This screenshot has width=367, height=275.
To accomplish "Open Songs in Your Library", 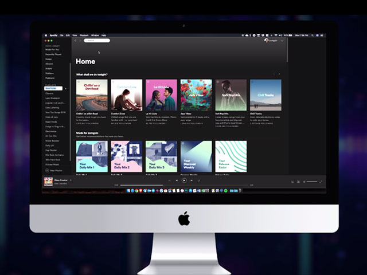I will (x=48, y=59).
